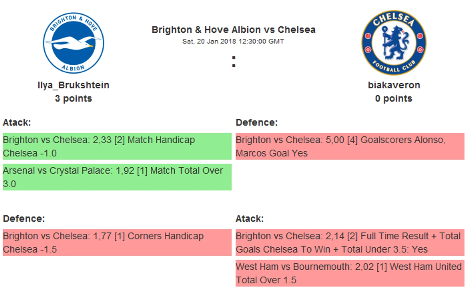Click the Atack heading above Full Time Result bet

249,219
